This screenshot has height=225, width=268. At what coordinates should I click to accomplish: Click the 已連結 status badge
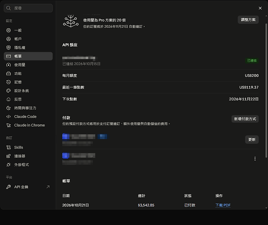tap(252, 61)
